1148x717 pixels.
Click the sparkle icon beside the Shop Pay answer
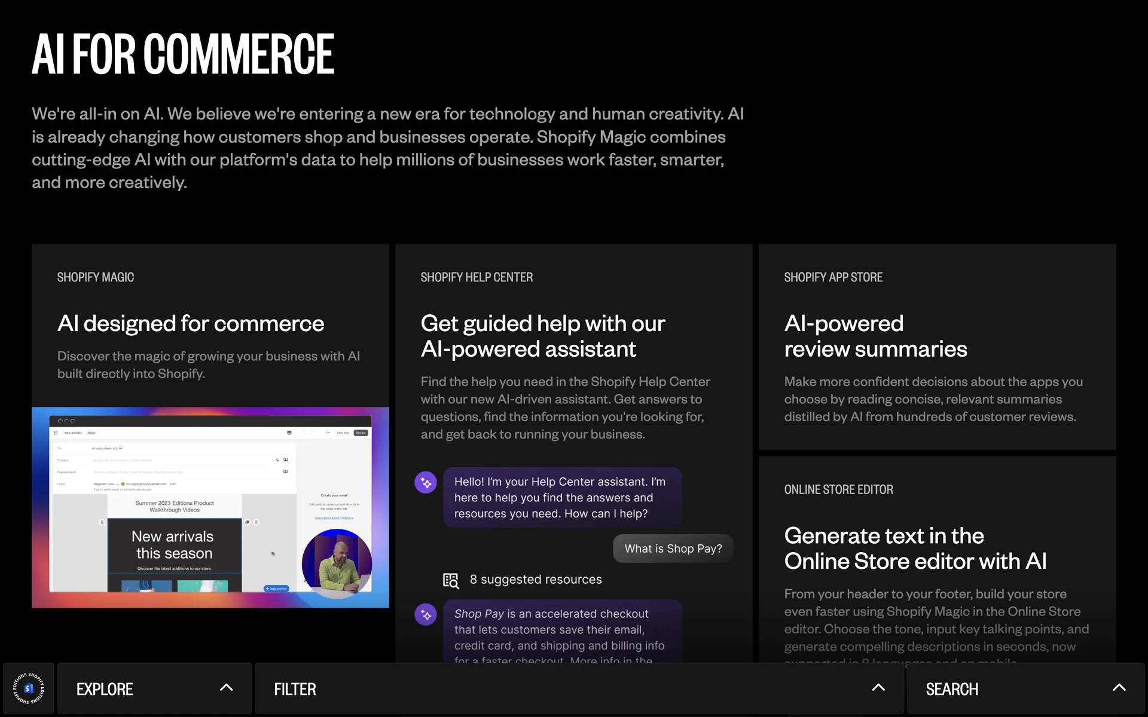pyautogui.click(x=426, y=614)
